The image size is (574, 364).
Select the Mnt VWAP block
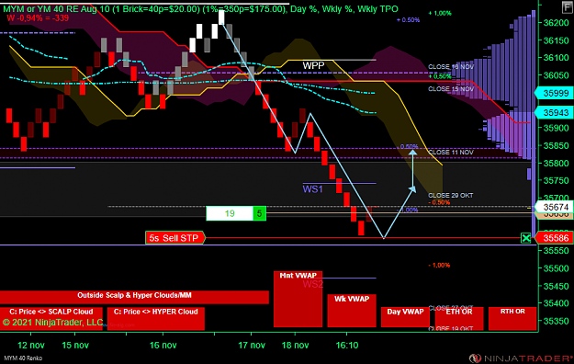pos(298,299)
